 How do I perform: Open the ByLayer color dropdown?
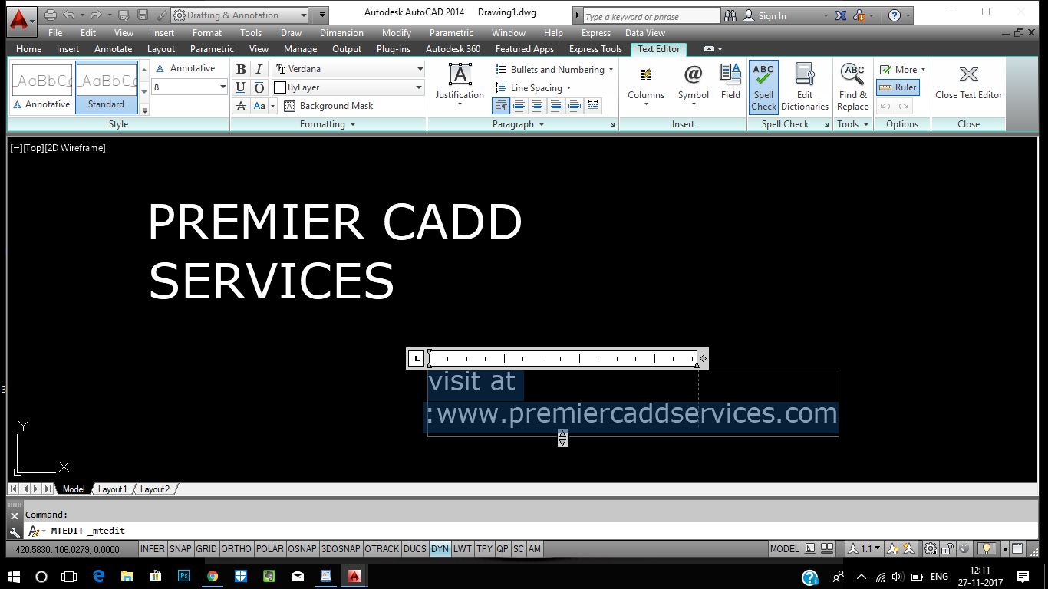click(x=420, y=87)
